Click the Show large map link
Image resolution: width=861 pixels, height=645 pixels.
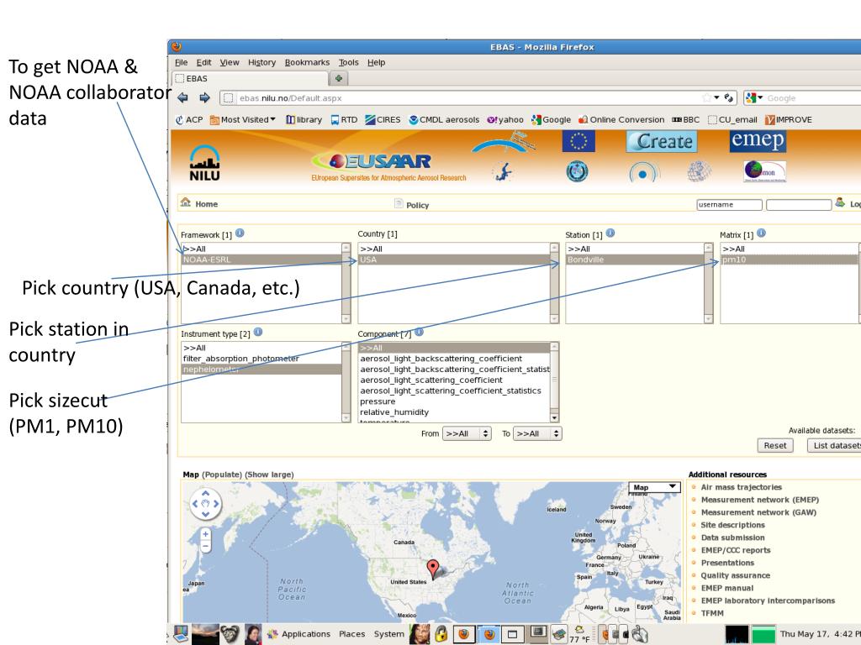tap(269, 475)
